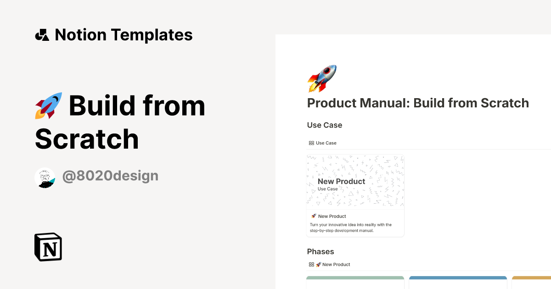The image size is (551, 289).
Task: Click the rocket emoji in the Build from Scratch title
Action: tap(48, 106)
